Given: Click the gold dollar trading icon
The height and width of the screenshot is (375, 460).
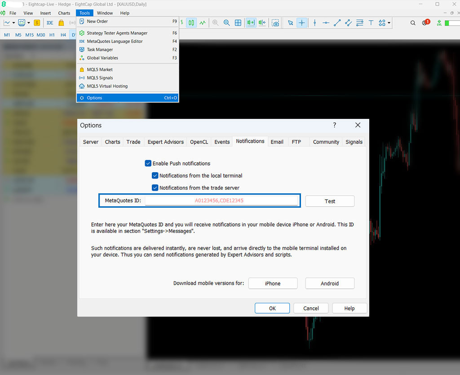Looking at the screenshot, I should (x=37, y=23).
